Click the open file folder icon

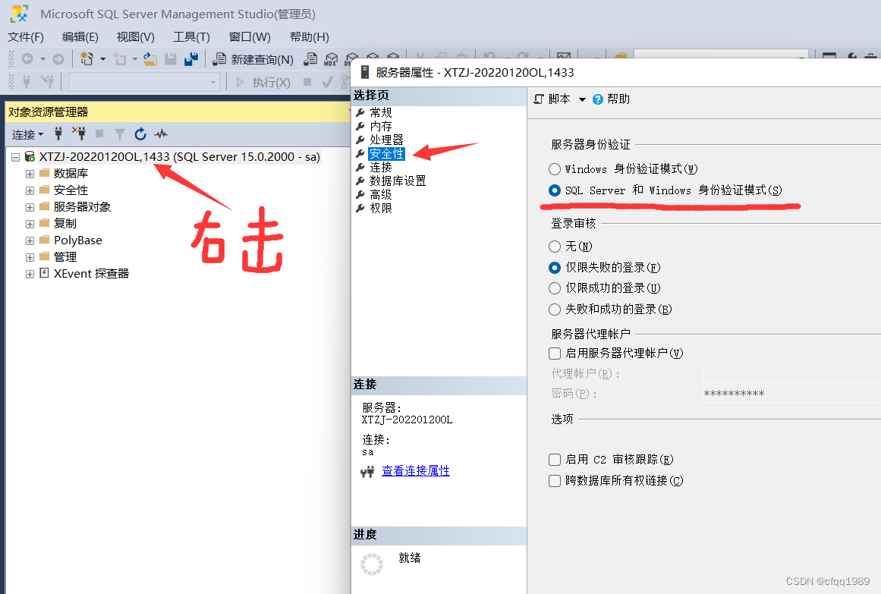[150, 58]
